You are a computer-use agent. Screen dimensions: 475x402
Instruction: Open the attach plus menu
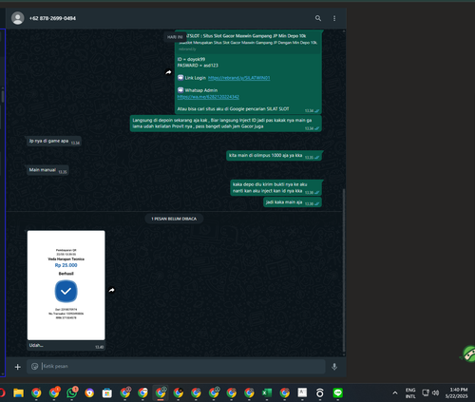point(18,367)
